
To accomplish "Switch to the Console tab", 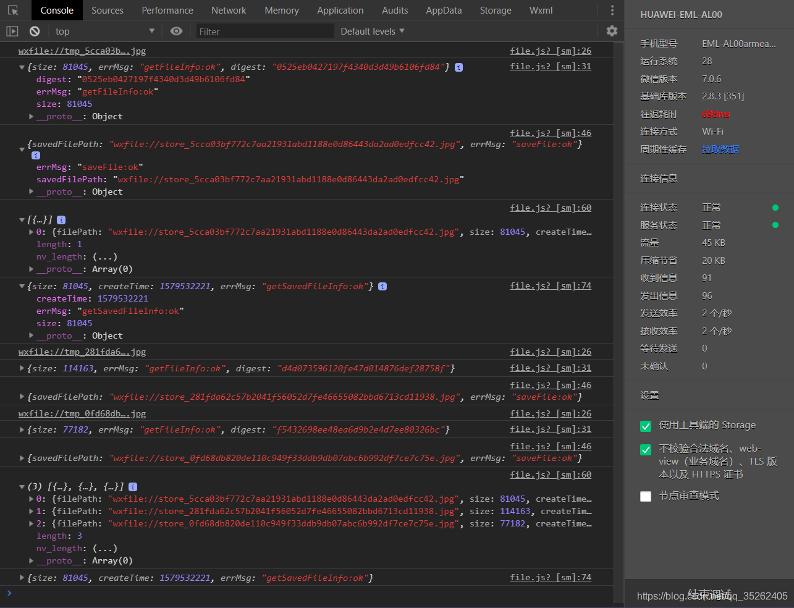I will click(x=57, y=11).
